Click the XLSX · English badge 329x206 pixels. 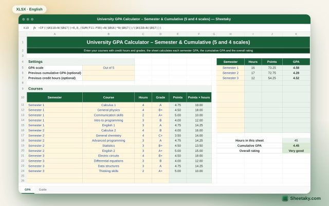pyautogui.click(x=29, y=9)
